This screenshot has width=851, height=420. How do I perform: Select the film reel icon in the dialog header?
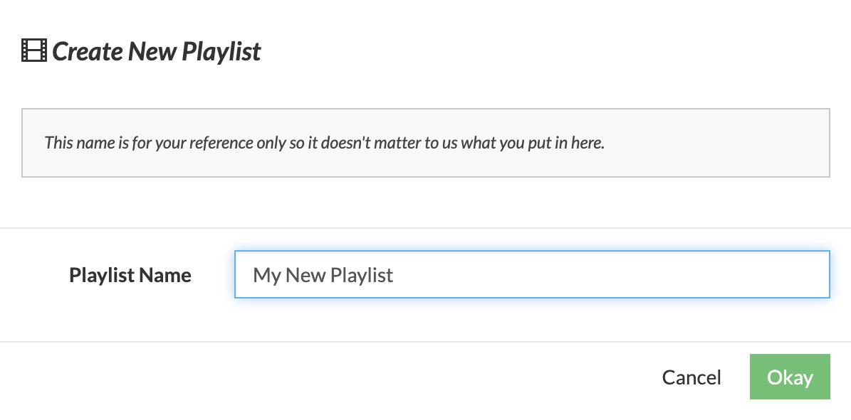click(34, 51)
